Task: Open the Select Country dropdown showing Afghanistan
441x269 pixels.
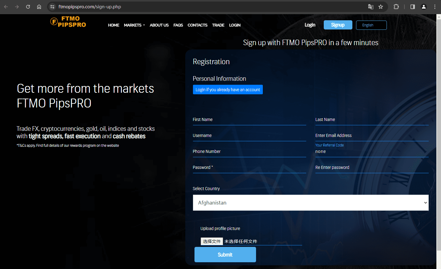Action: (x=311, y=203)
